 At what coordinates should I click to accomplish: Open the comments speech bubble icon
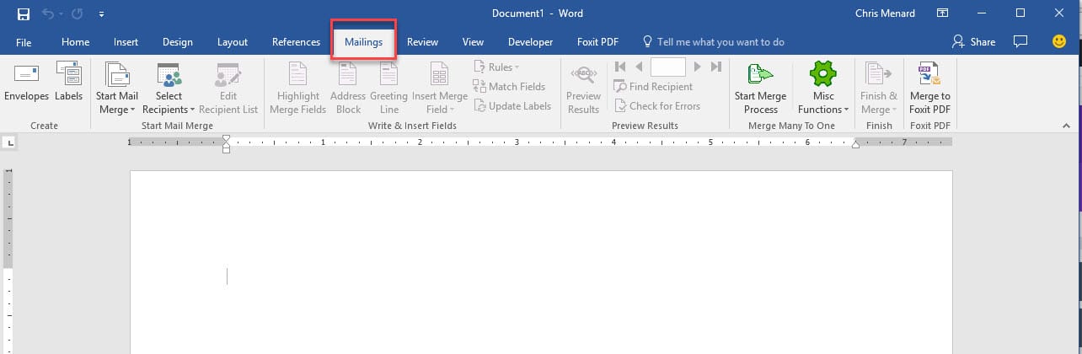point(1020,41)
